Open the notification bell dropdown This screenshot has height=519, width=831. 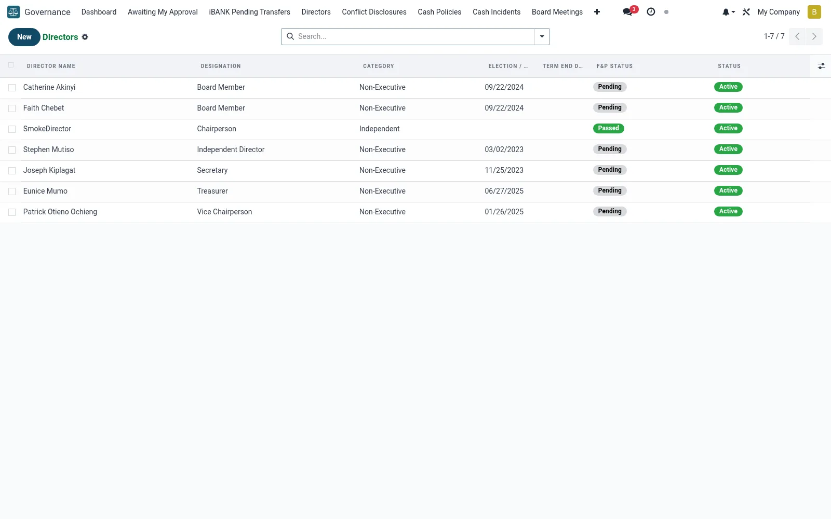pyautogui.click(x=728, y=12)
